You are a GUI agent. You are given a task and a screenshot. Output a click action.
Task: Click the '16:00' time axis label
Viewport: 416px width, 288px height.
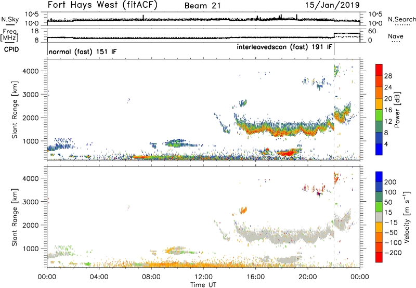pyautogui.click(x=255, y=277)
